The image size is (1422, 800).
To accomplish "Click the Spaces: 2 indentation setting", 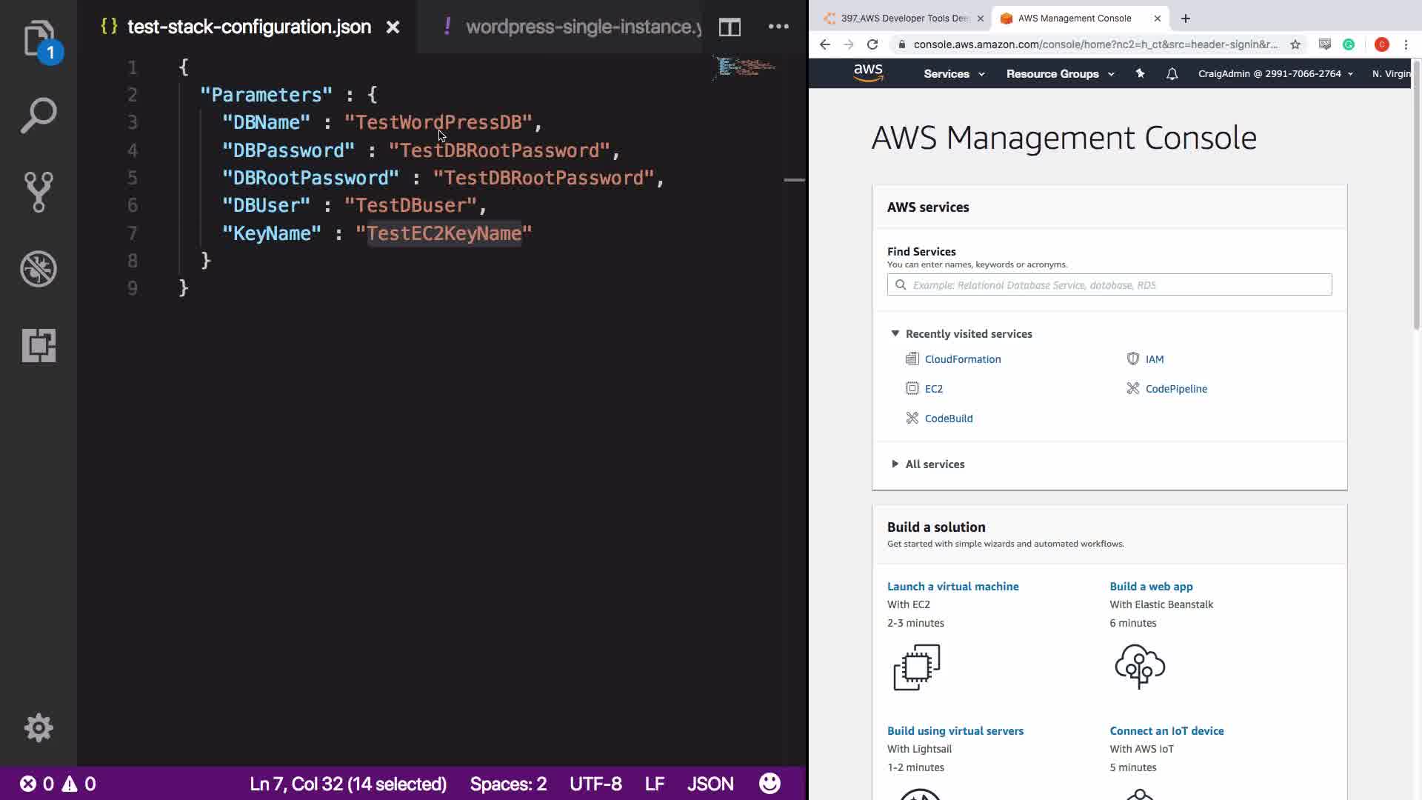I will [508, 784].
